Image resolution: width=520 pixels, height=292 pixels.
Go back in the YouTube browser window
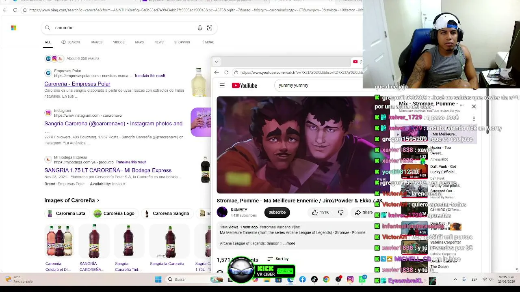217,73
